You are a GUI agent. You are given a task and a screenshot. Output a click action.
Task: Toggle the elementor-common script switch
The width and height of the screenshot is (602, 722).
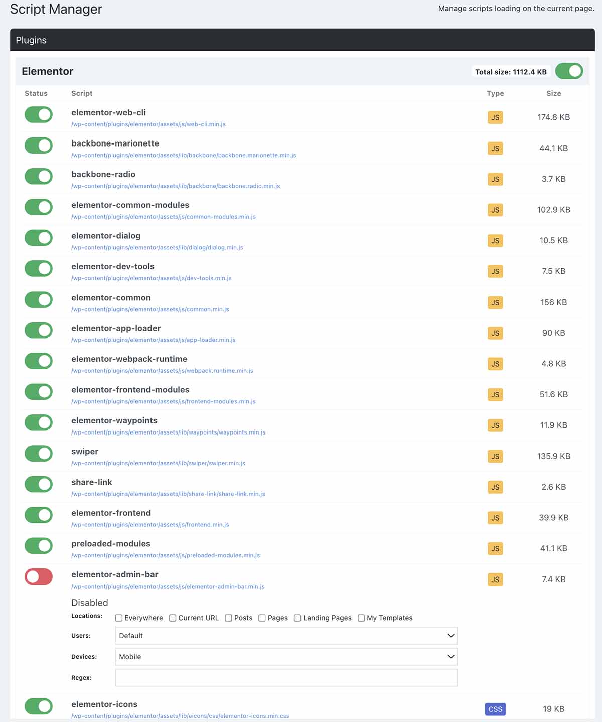click(x=39, y=300)
